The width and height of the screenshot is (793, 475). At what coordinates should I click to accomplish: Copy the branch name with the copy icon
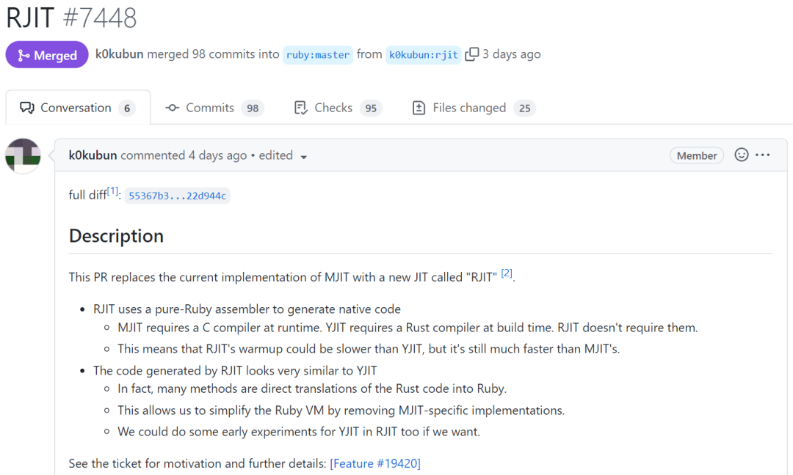click(x=471, y=54)
